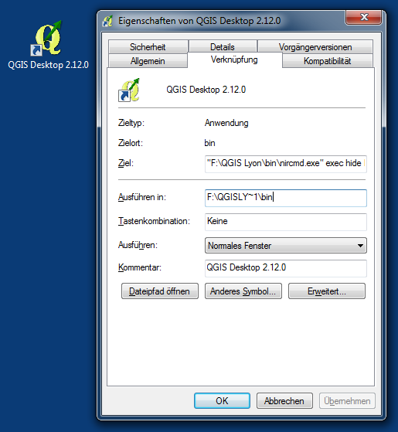Click the Zielort: label

point(131,143)
